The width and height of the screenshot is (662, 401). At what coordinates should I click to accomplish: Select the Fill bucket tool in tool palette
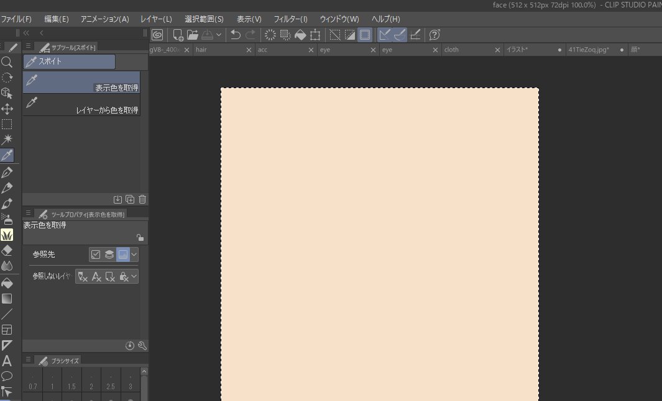coord(7,283)
